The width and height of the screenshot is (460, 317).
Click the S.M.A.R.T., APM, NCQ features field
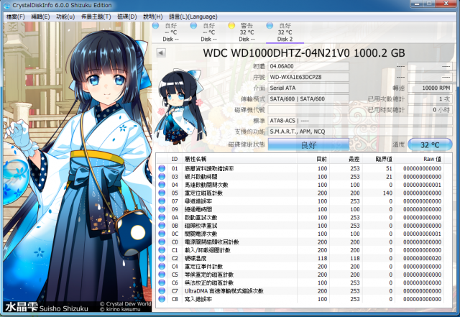(x=360, y=132)
